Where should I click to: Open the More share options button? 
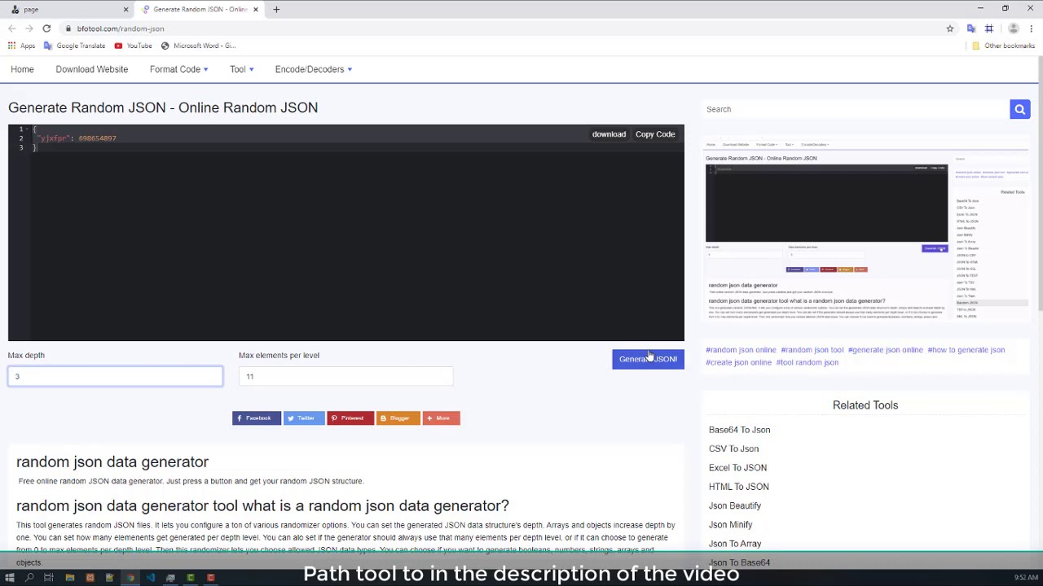click(x=441, y=418)
